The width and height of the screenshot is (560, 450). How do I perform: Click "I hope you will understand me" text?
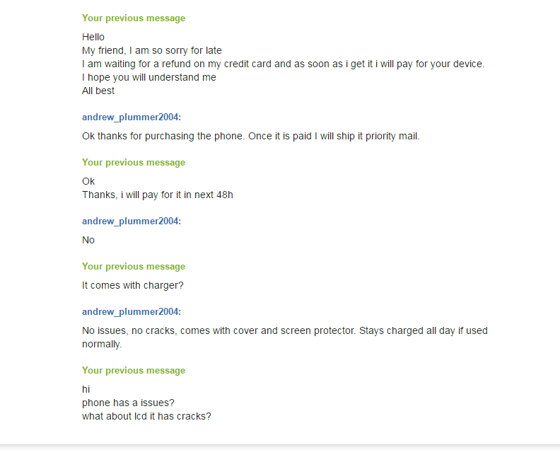click(x=149, y=77)
